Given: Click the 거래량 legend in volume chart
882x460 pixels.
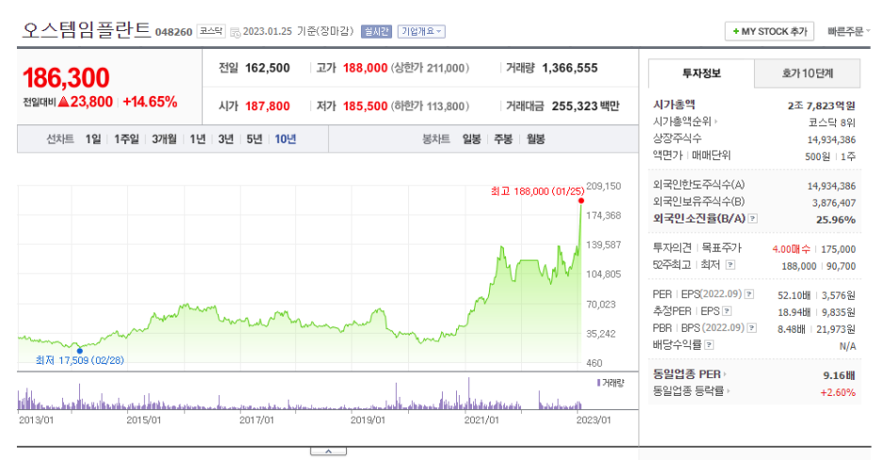Looking at the screenshot, I should (x=611, y=383).
